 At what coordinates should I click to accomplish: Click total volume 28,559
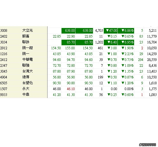[152, 60]
